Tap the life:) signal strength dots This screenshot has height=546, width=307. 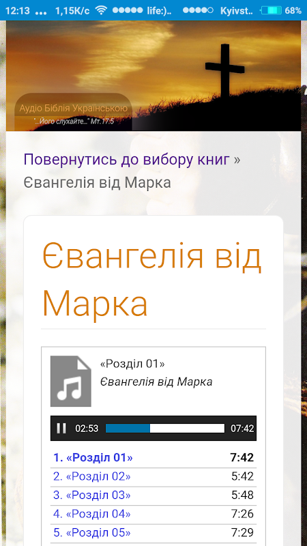click(x=128, y=10)
